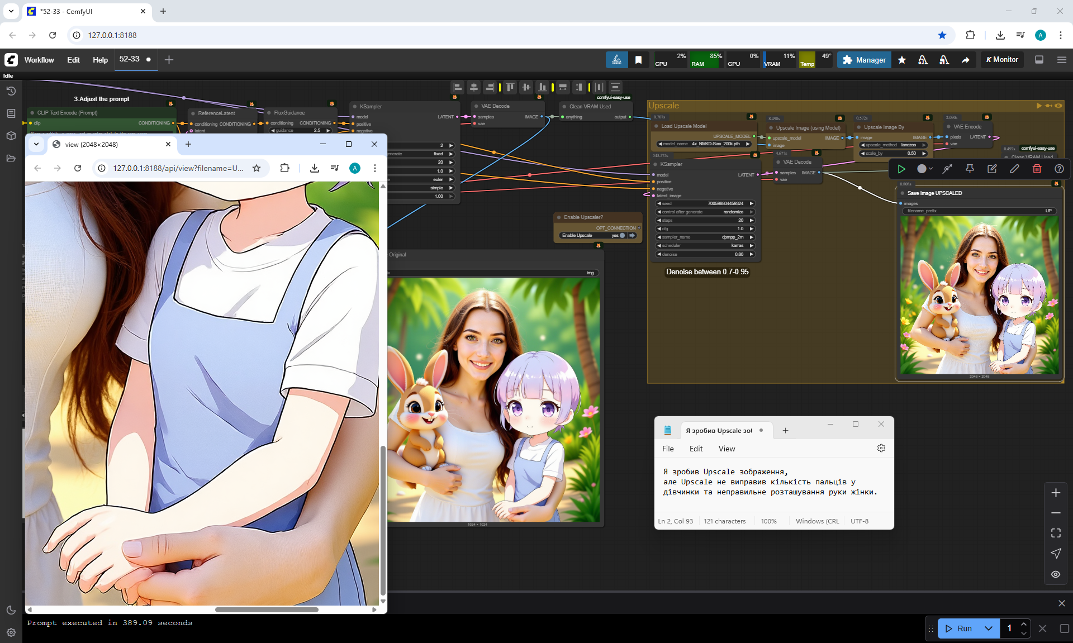Click the red trash delete icon
Screen dimensions: 1073x643
1037,169
